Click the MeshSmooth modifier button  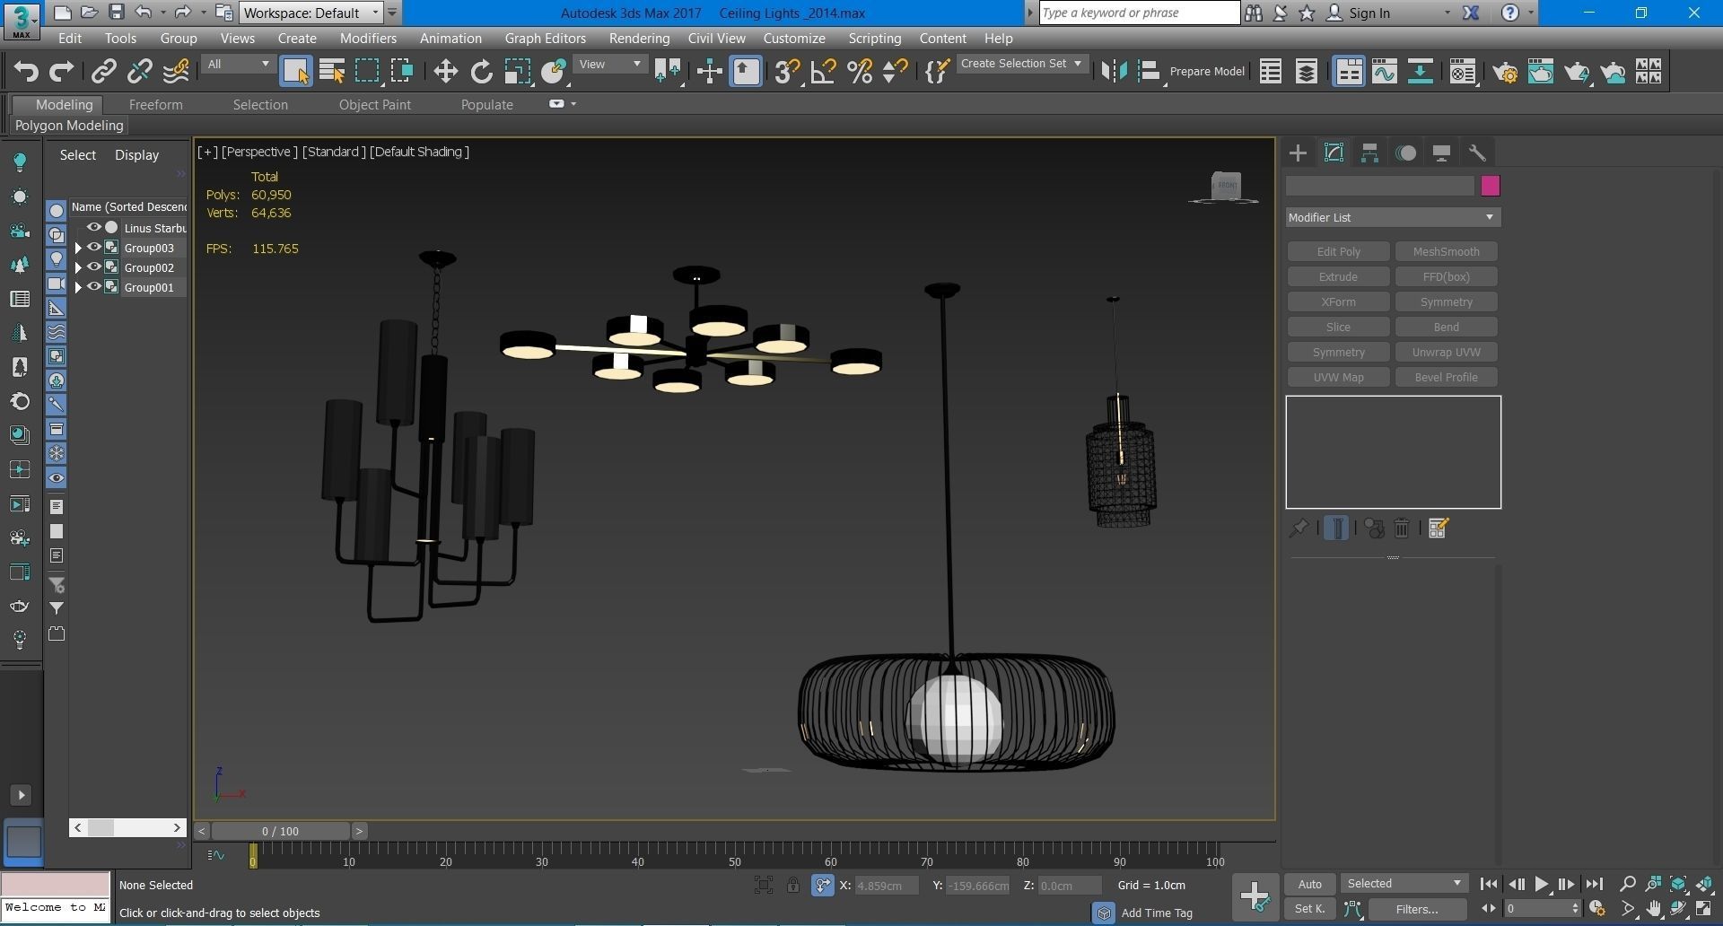(1446, 252)
